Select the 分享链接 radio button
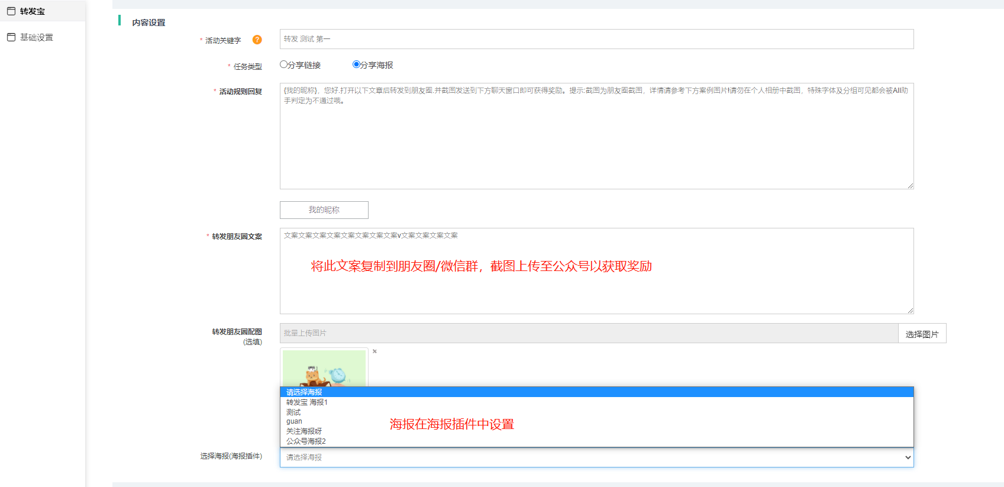This screenshot has height=487, width=1004. point(284,64)
